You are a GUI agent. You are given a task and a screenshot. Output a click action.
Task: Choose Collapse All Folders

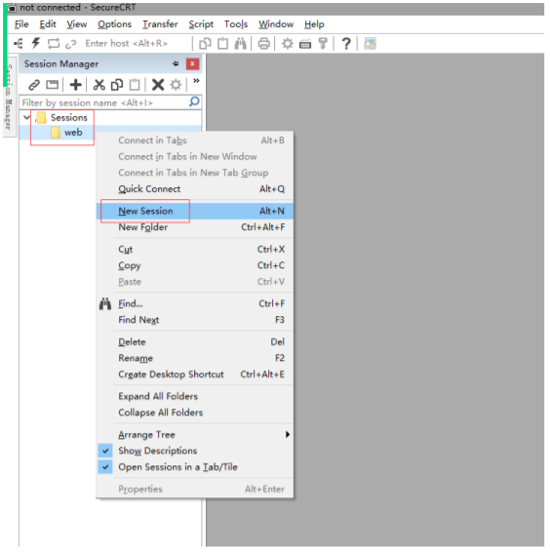click(195, 413)
